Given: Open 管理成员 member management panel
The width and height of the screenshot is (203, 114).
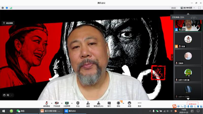Looking at the screenshot, I should 98,104.
